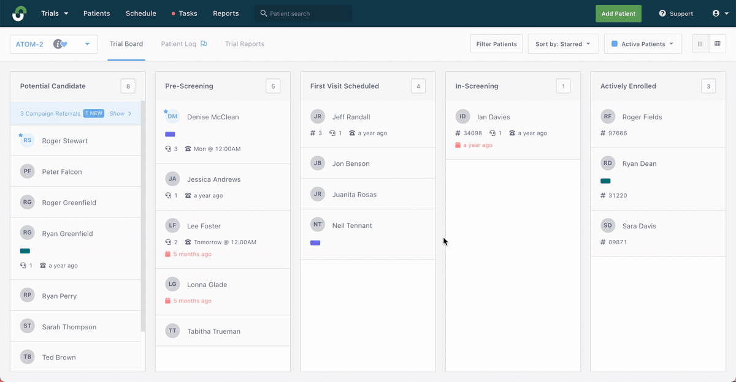Screen dimensions: 736x382
Task: Open Sarah Thompson patient card
Action: point(76,326)
